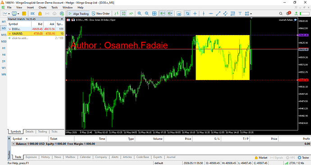
Task: Open the File menu
Action: tap(9, 7)
